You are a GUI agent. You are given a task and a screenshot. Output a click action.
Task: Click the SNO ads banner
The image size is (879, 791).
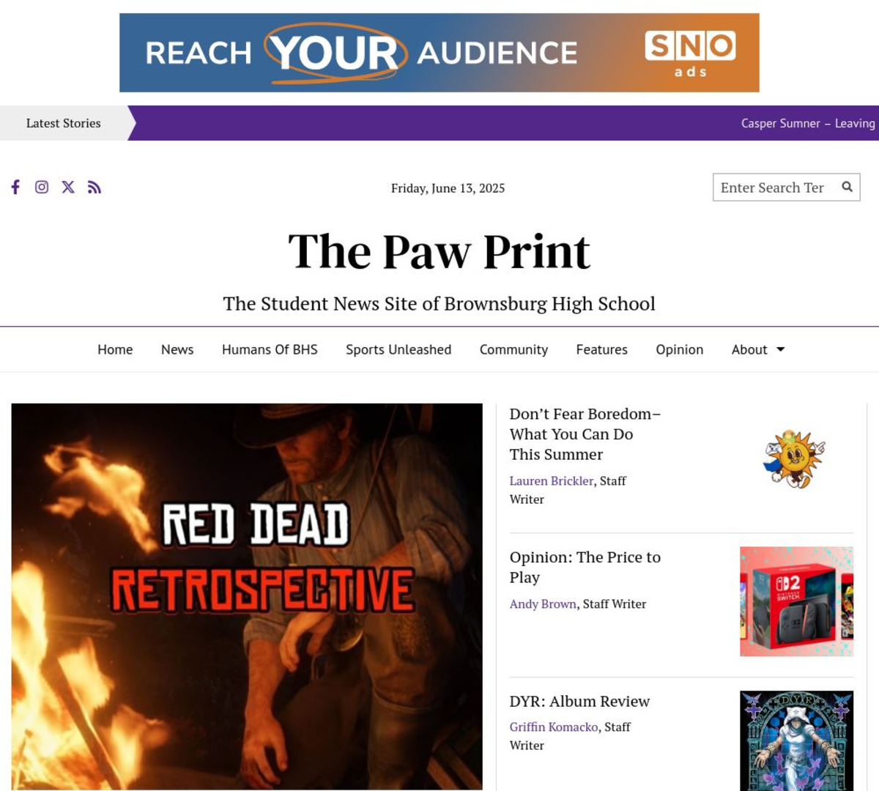click(x=439, y=53)
